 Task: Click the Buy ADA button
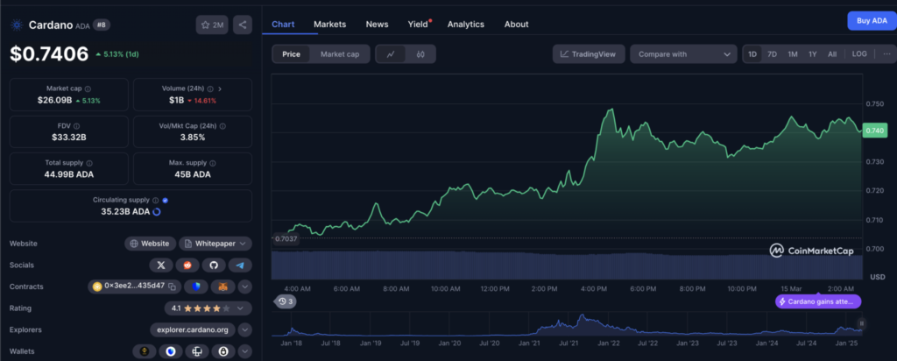pos(871,21)
